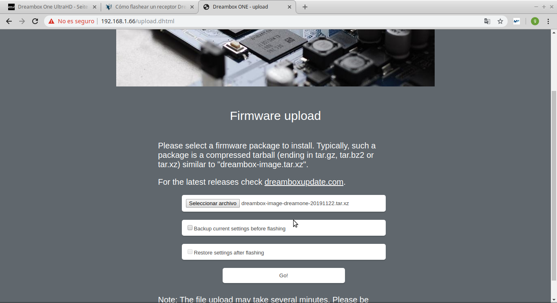Bookmark this page with the star icon
This screenshot has width=557, height=303.
coord(500,21)
